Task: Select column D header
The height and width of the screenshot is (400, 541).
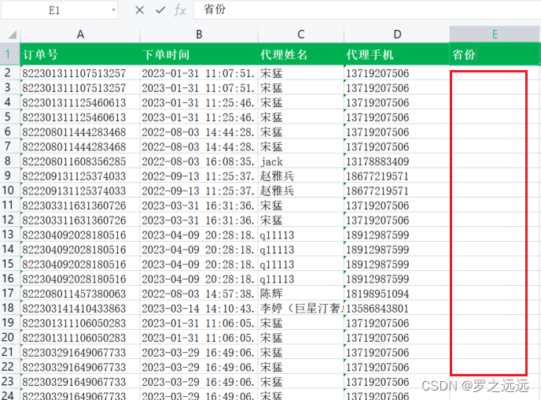Action: click(397, 34)
